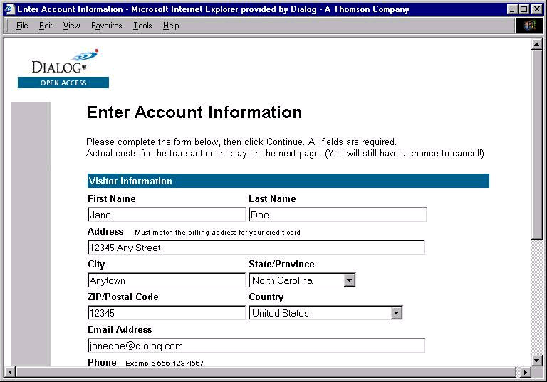Click the ZIP/Postal Code field
Screen dimensions: 547x382
point(167,313)
